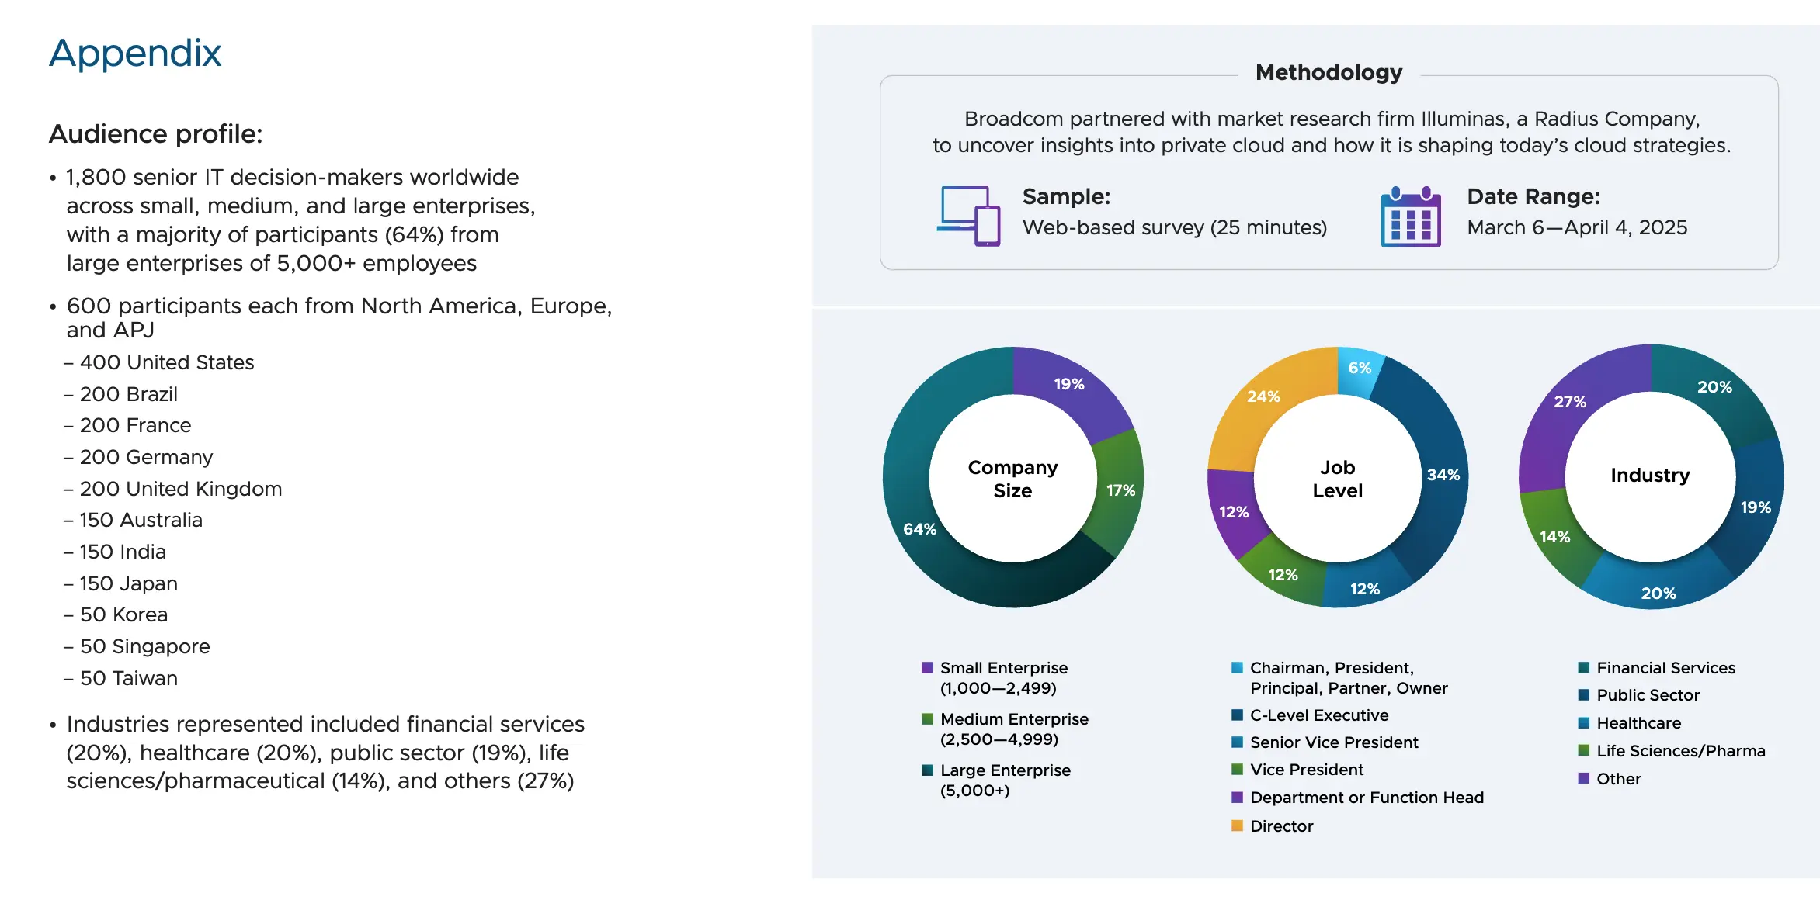Click the Financial Services legend swatch

[x=1584, y=668]
